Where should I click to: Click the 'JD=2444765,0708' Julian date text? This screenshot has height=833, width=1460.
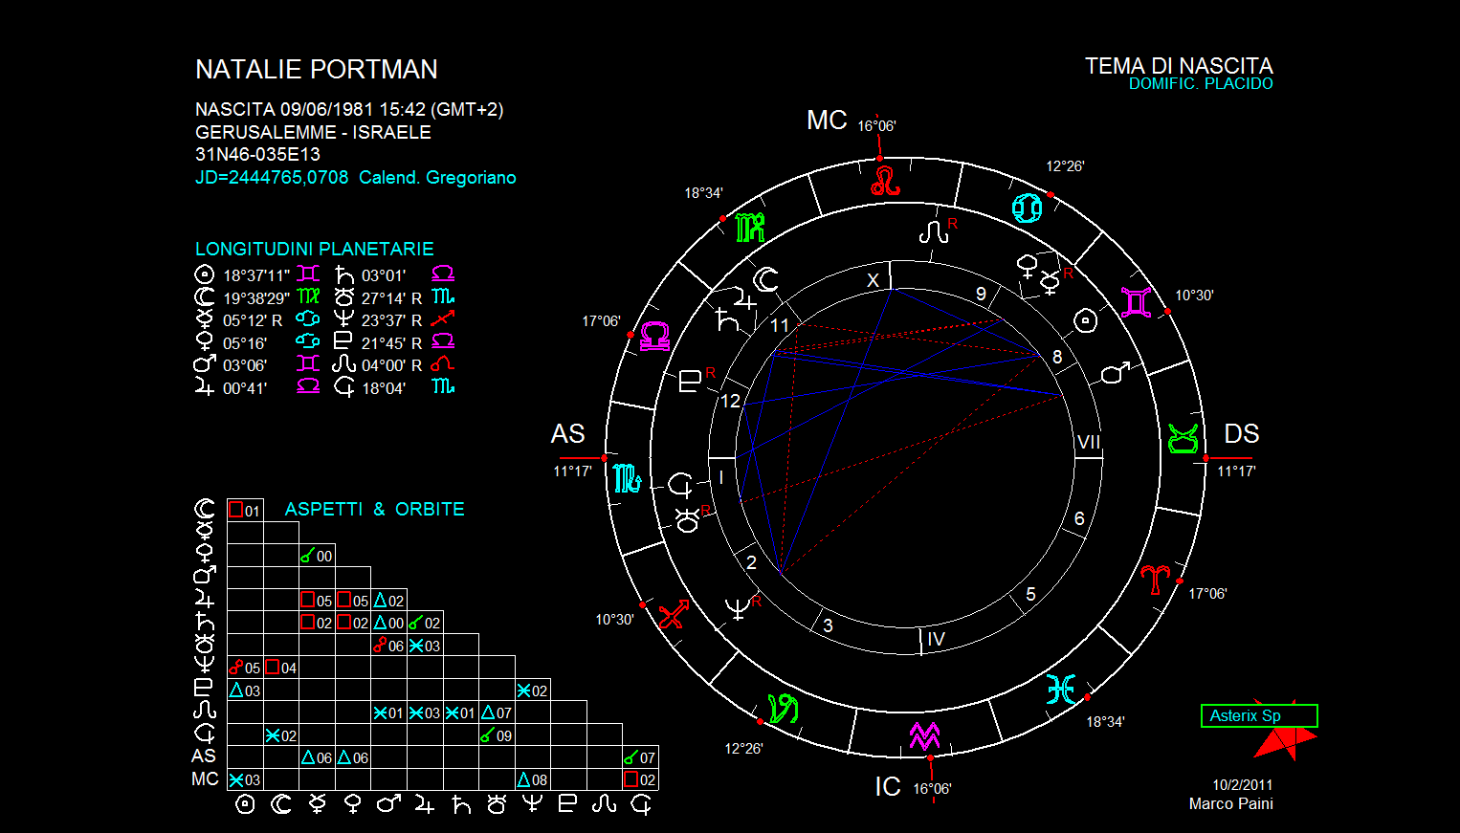(x=272, y=178)
